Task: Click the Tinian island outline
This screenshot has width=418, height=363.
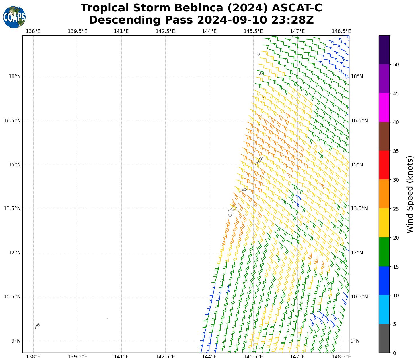Action: 257,165
